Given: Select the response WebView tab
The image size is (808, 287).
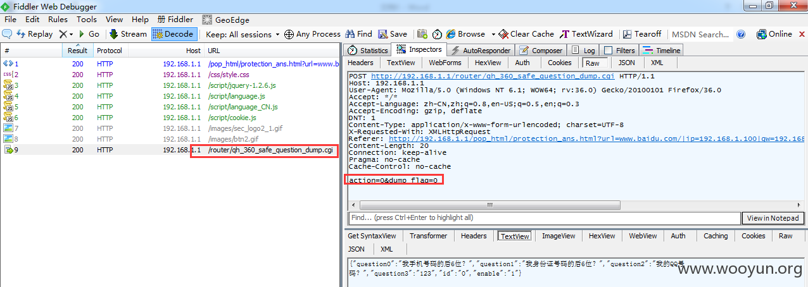Looking at the screenshot, I should coord(643,236).
